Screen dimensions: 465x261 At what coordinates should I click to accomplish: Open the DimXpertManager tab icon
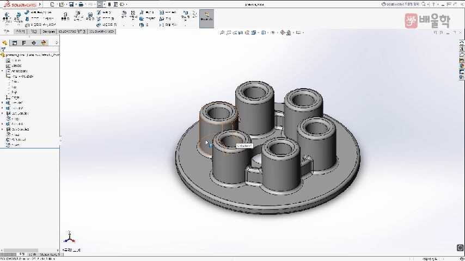click(x=34, y=43)
